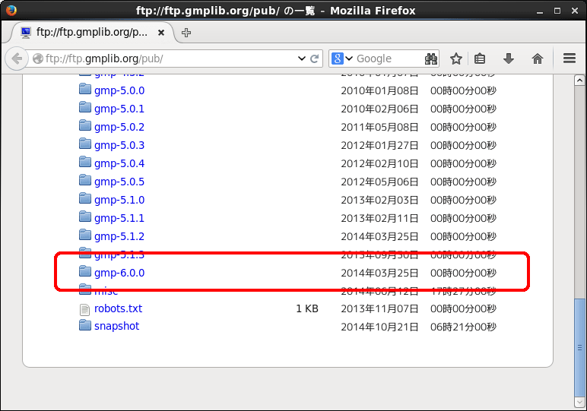The image size is (587, 411).
Task: Open the gmp-5.0.1 directory link
Action: [119, 109]
